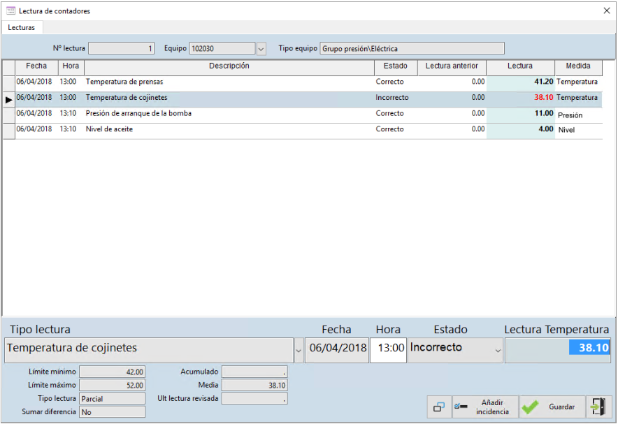
Task: Click the current row arrow indicator
Action: pos(8,100)
